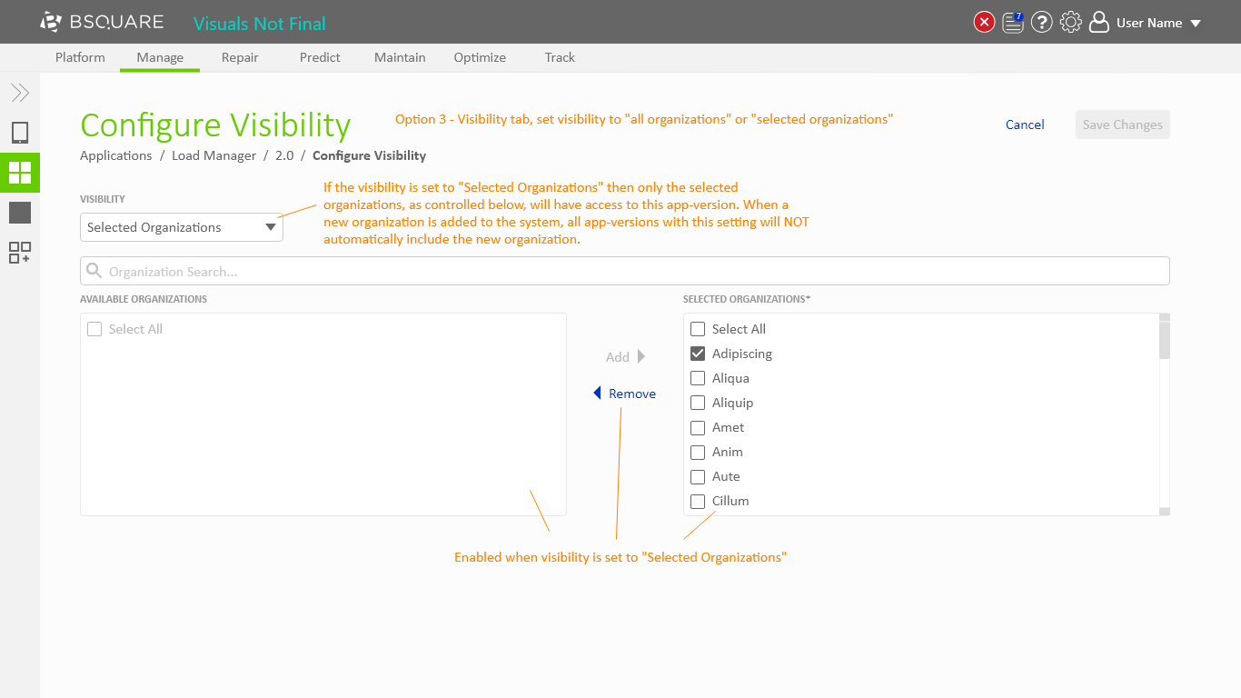Click the red error alert icon

984,23
